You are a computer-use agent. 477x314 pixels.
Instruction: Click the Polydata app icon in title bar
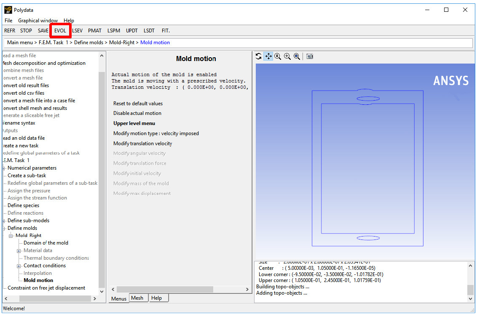(x=8, y=10)
